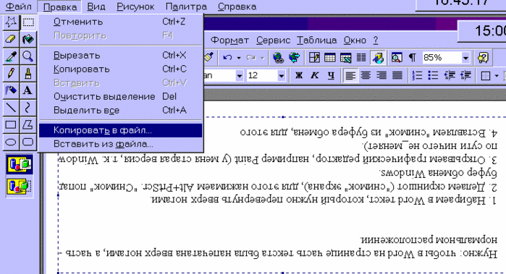Click the font size 12 field
Screen dimensions: 506x274
262,76
